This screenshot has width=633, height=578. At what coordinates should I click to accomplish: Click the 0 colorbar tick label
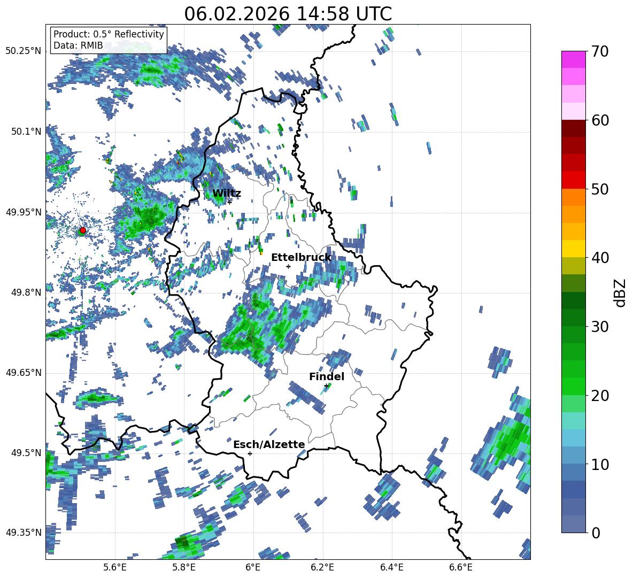tap(596, 533)
